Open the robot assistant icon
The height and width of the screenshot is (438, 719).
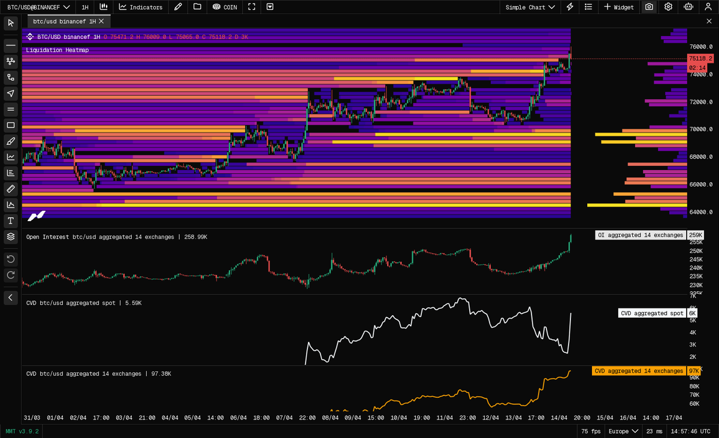click(688, 7)
